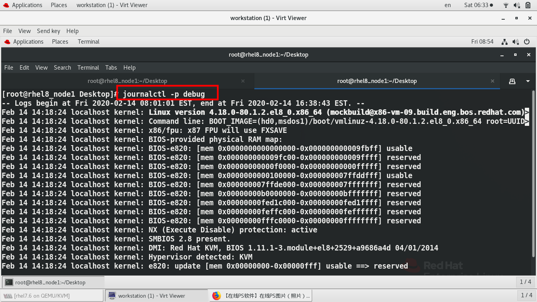Click guest workspace switcher showing 1 / 4

[x=526, y=282]
